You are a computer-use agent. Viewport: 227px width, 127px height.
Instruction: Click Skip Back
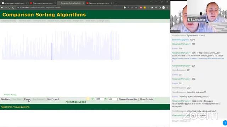pyautogui.click(x=5, y=99)
